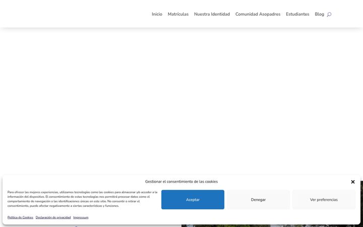Open Nuestra Identidad menu item

[x=212, y=14]
